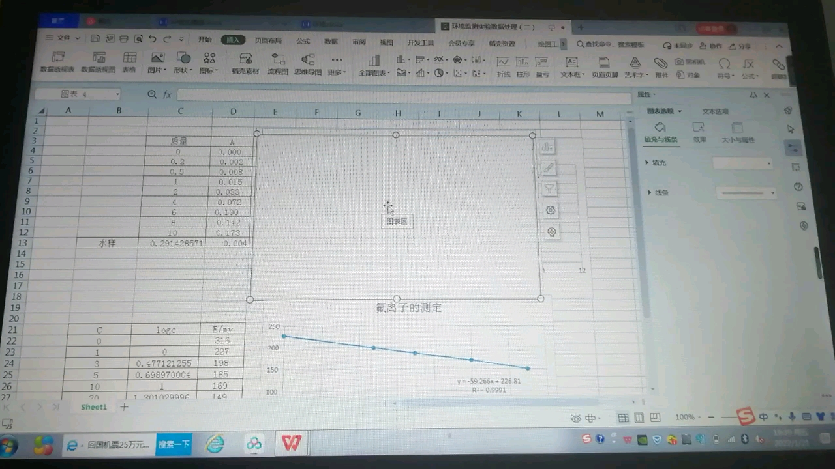Add a new worksheet with the plus button
This screenshot has height=469, width=835.
(x=124, y=406)
